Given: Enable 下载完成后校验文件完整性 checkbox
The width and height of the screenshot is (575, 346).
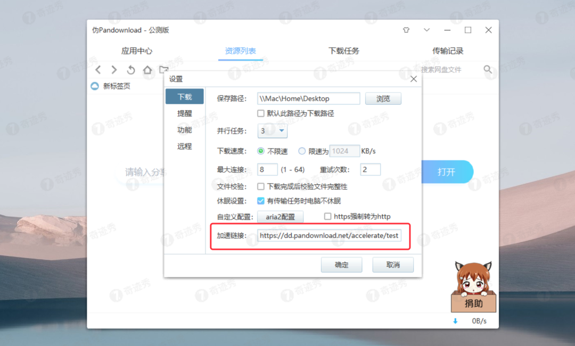Looking at the screenshot, I should click(261, 186).
